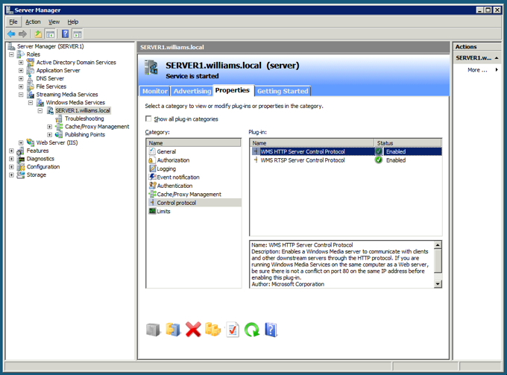Click the Disable plug-in gray icon
This screenshot has height=375, width=507.
click(x=153, y=330)
